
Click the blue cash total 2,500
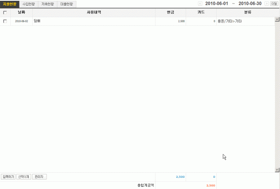180,177
